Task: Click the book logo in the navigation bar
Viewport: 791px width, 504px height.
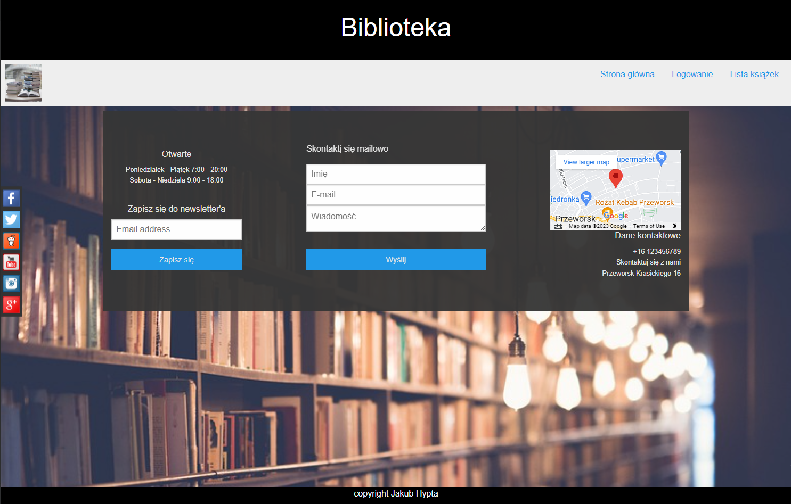Action: (23, 82)
